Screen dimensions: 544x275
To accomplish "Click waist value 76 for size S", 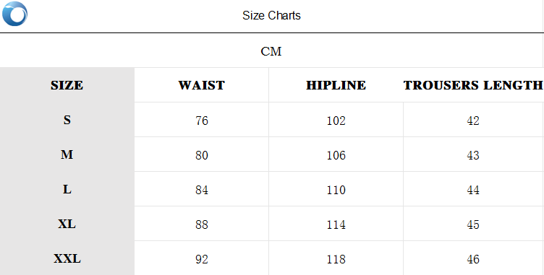I will (x=202, y=121).
